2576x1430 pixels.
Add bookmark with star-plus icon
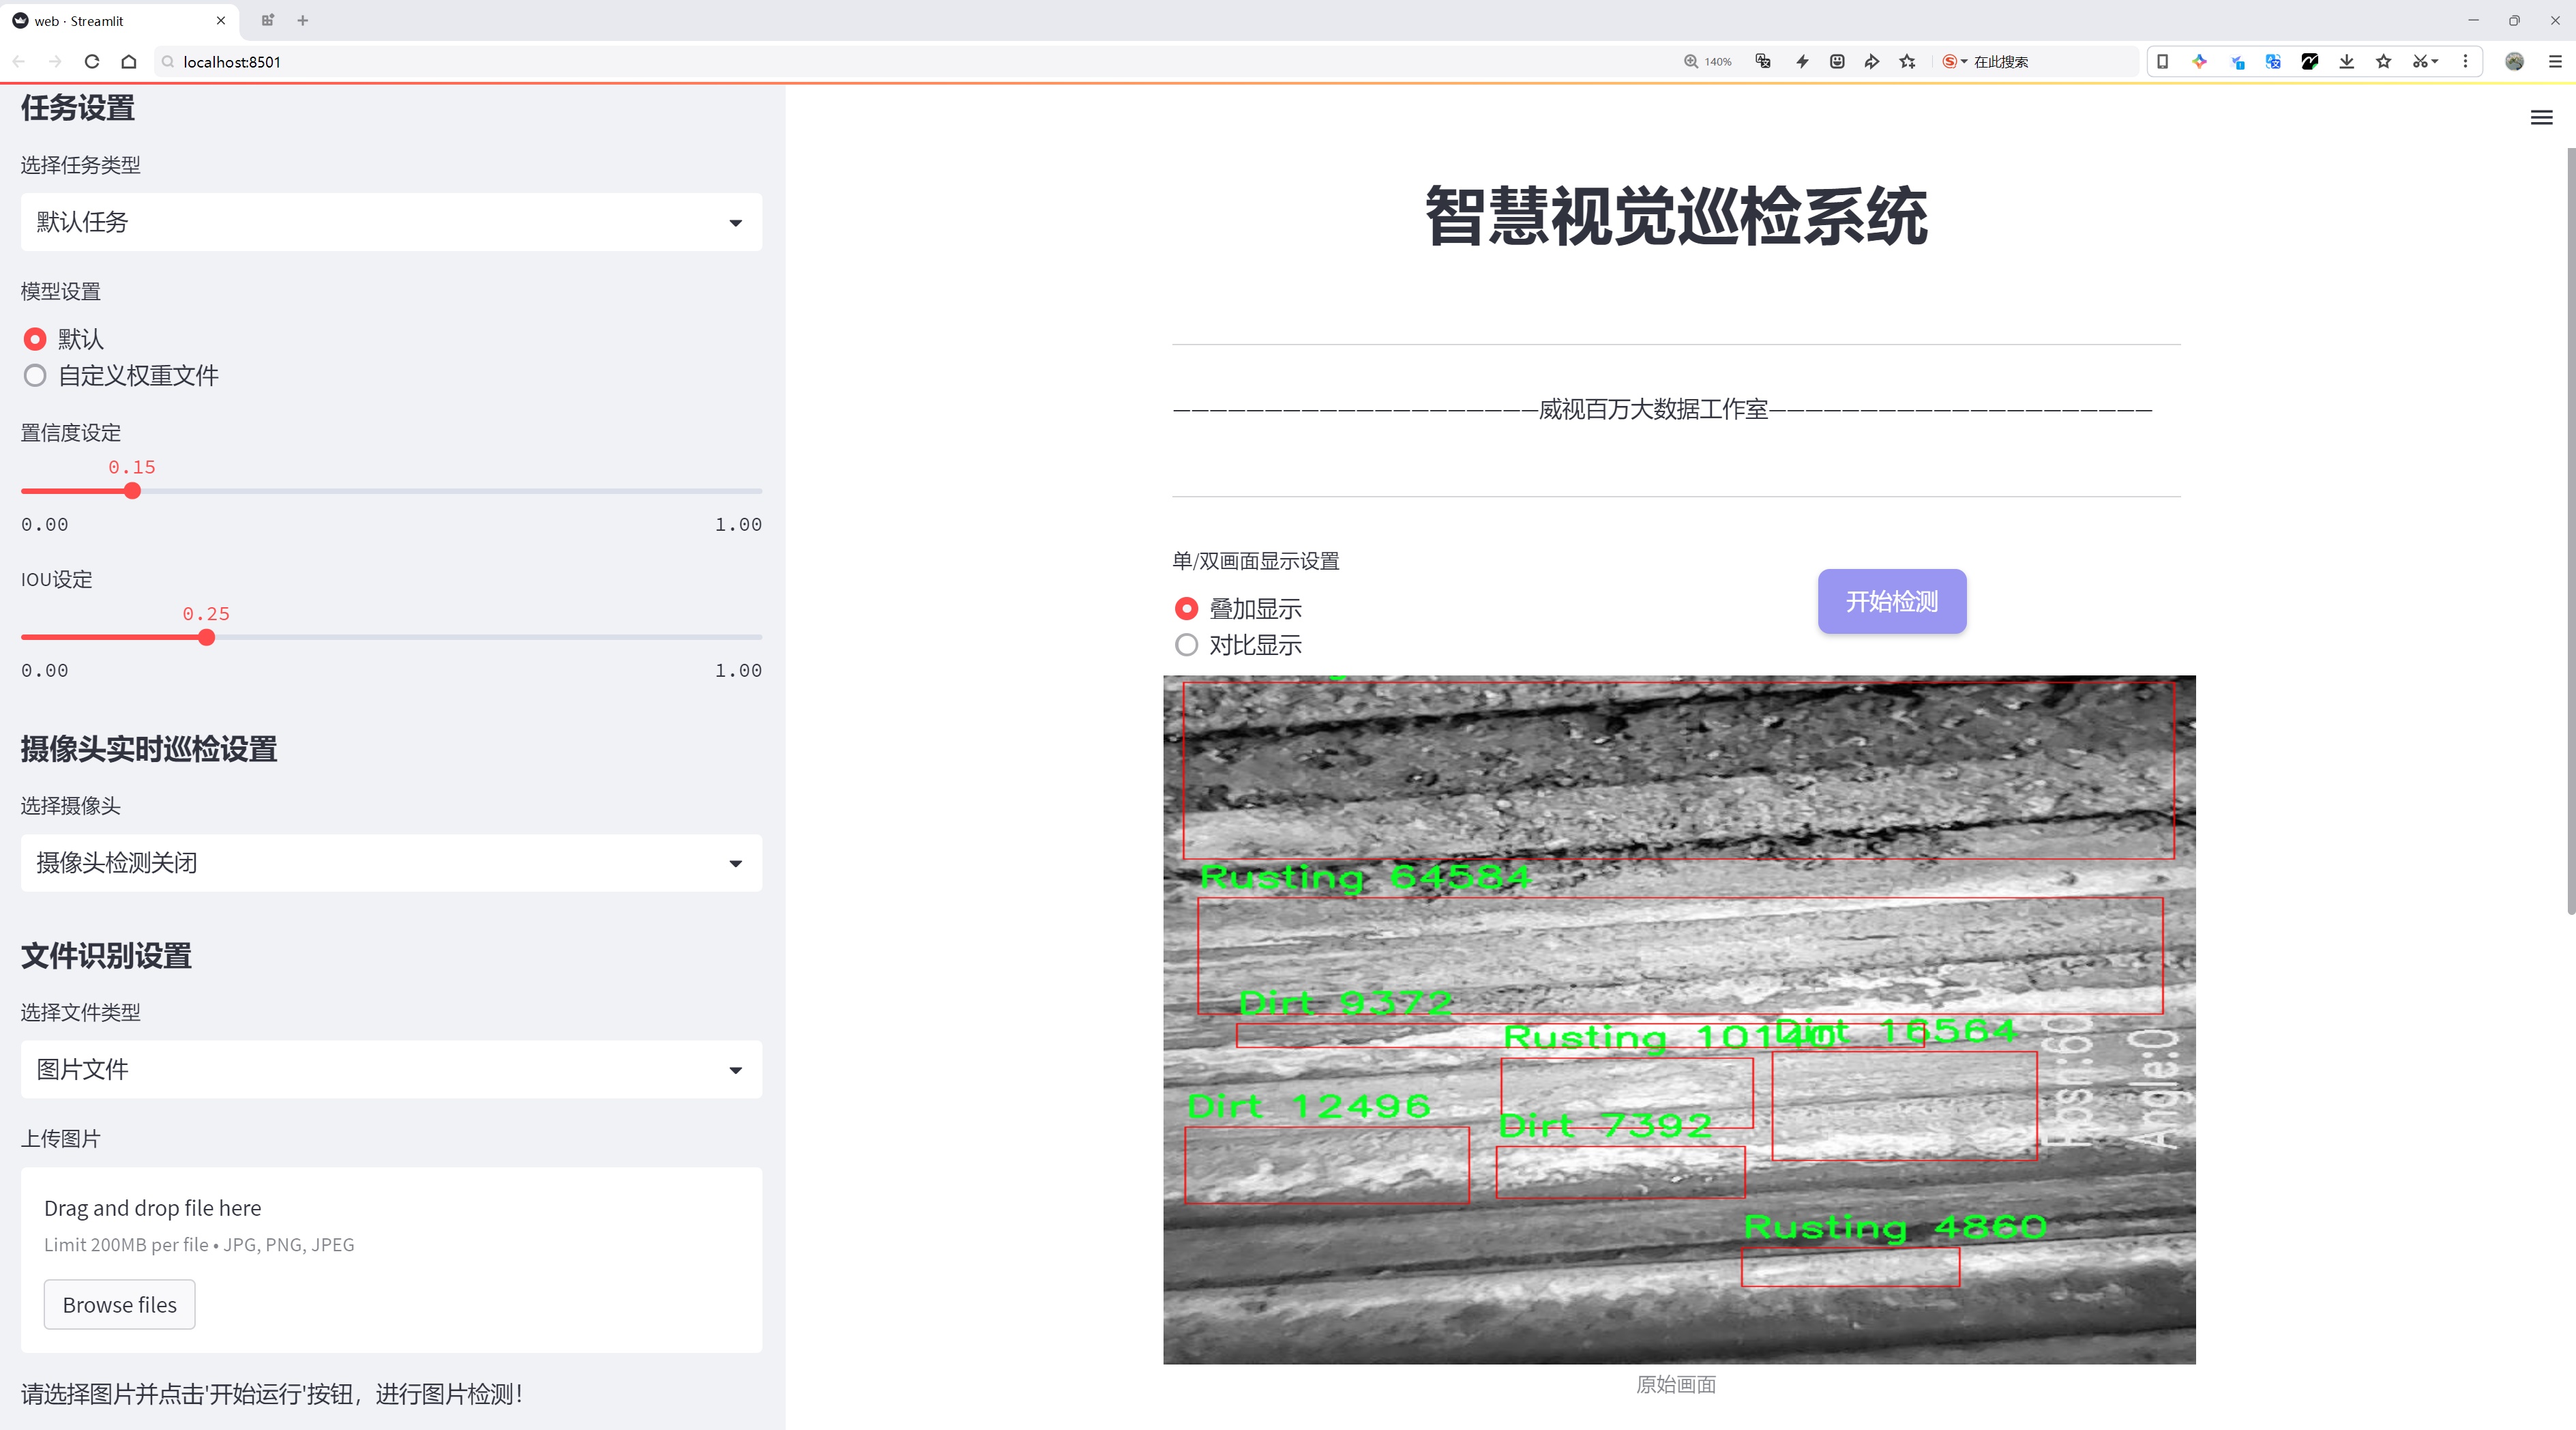click(x=1908, y=61)
